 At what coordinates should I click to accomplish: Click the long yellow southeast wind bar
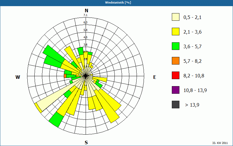point(107,107)
